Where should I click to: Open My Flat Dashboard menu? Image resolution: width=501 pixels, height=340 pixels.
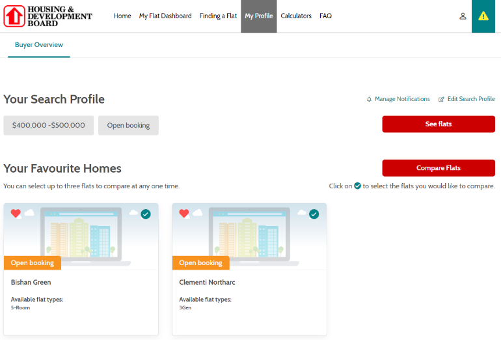(165, 16)
